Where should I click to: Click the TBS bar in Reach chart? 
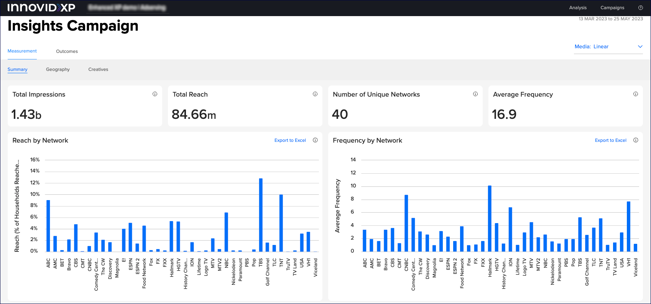261,215
